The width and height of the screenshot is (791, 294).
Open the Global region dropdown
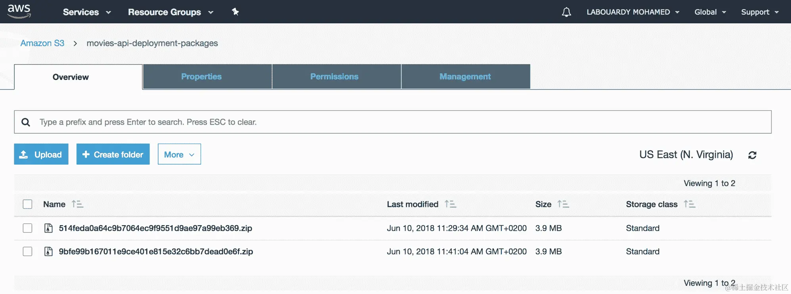tap(710, 12)
